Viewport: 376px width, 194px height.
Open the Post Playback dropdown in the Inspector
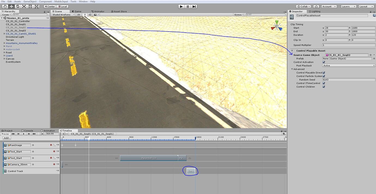(349, 65)
